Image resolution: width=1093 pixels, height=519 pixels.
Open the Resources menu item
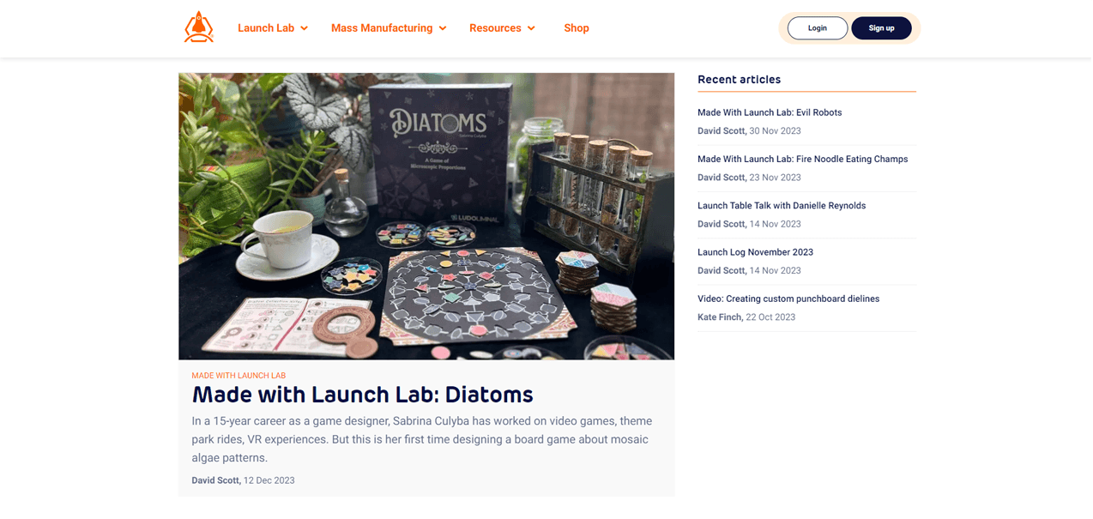(x=495, y=28)
